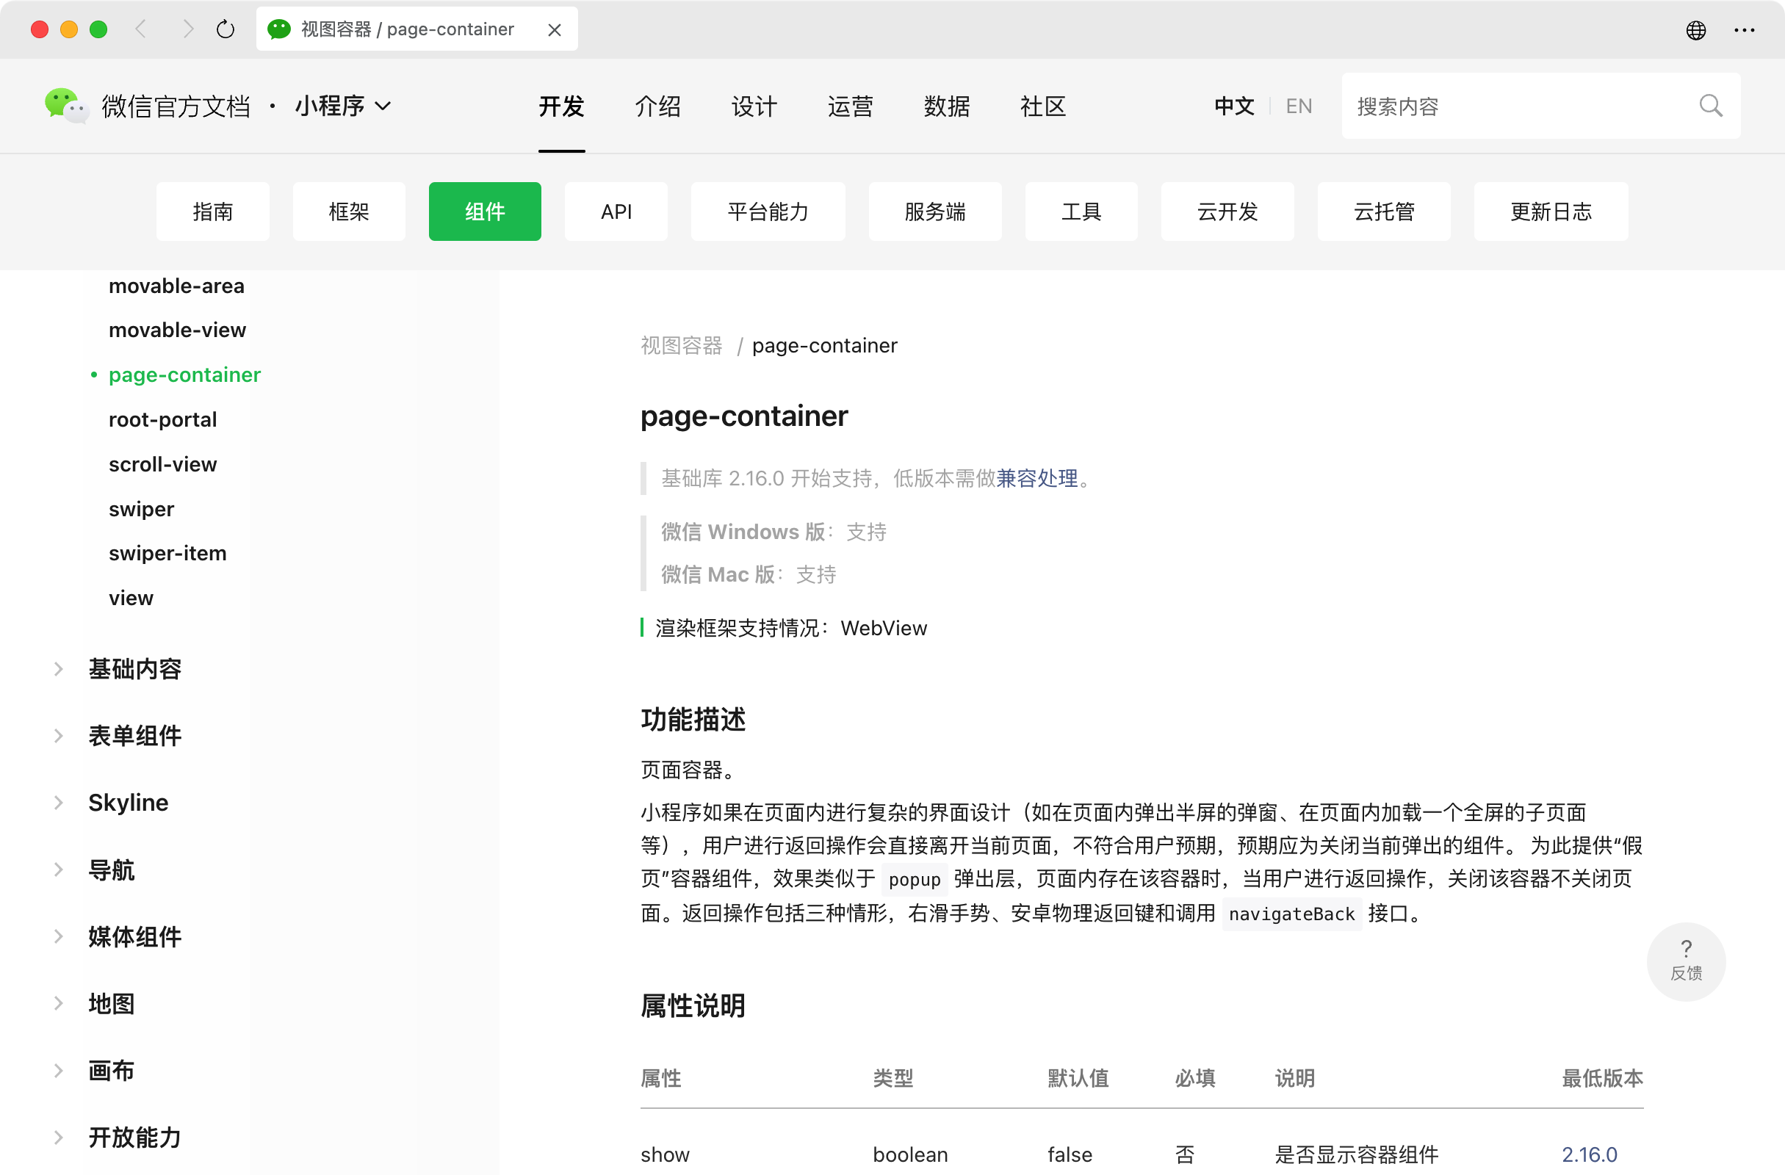1785x1175 pixels.
Task: Switch to the 设计 top tab
Action: (x=754, y=106)
